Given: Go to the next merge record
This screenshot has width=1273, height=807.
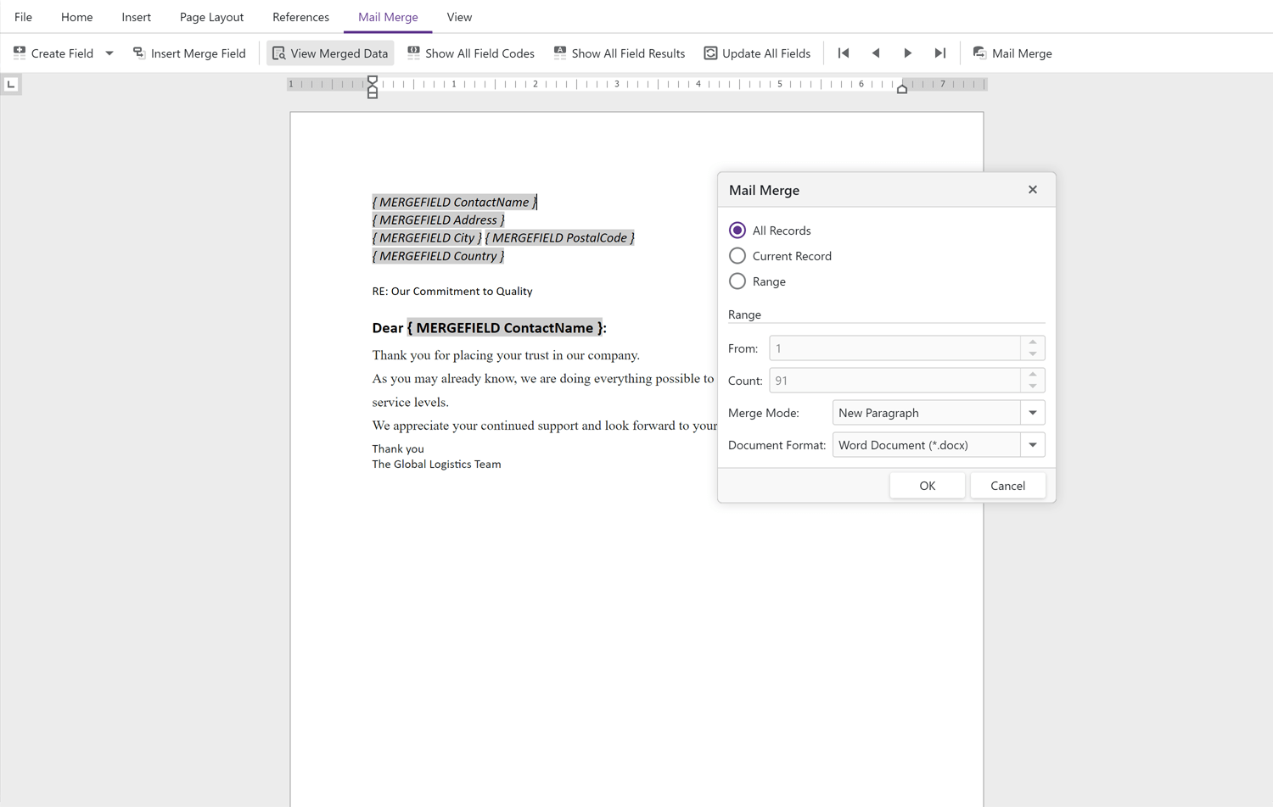Looking at the screenshot, I should pos(907,53).
